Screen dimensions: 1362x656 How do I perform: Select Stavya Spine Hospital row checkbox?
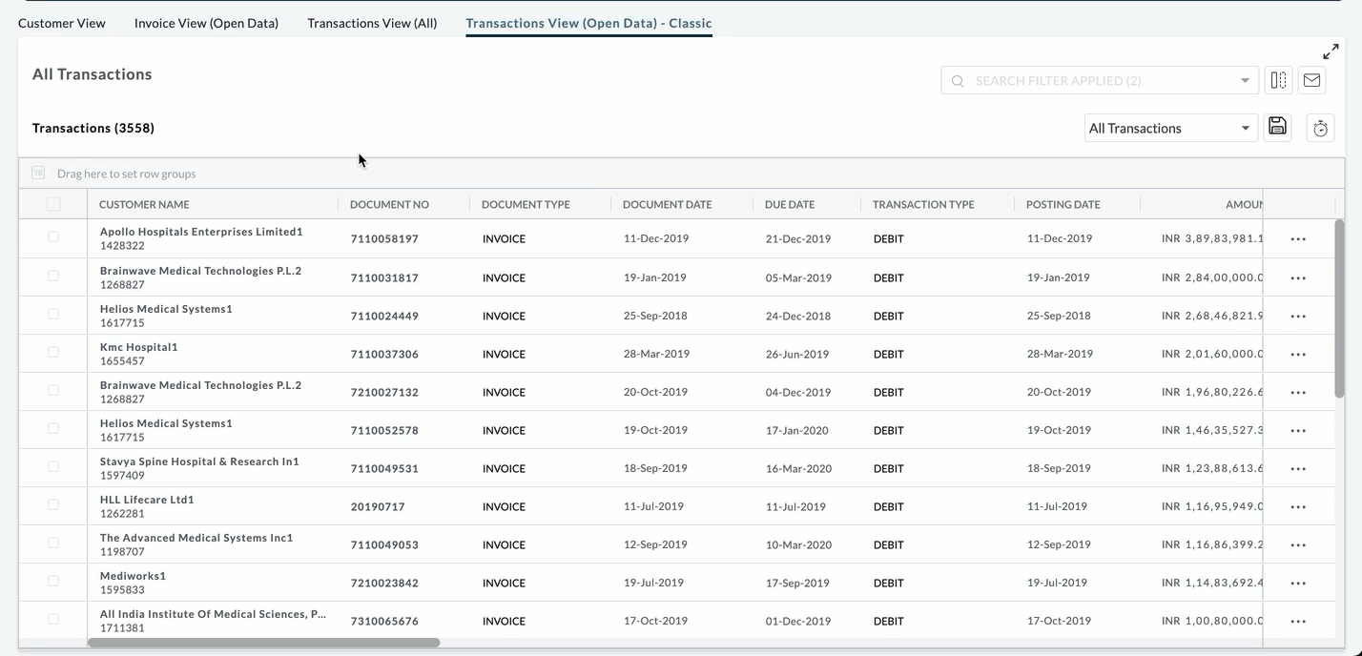(x=53, y=466)
